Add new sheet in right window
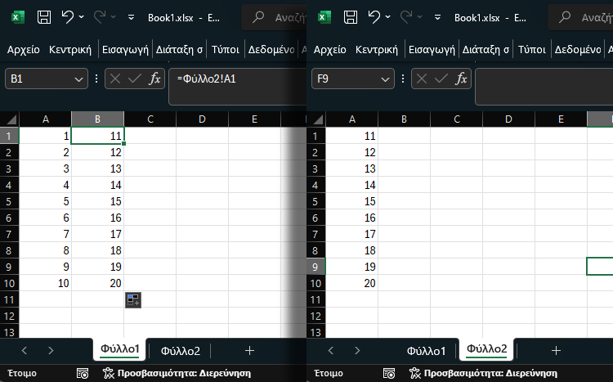 coord(556,351)
